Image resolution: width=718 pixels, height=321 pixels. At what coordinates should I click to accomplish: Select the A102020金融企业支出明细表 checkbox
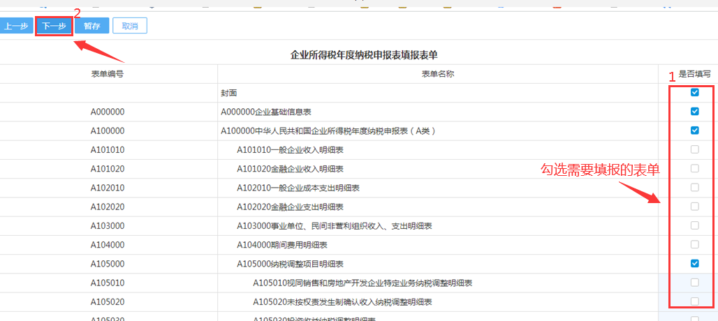694,207
